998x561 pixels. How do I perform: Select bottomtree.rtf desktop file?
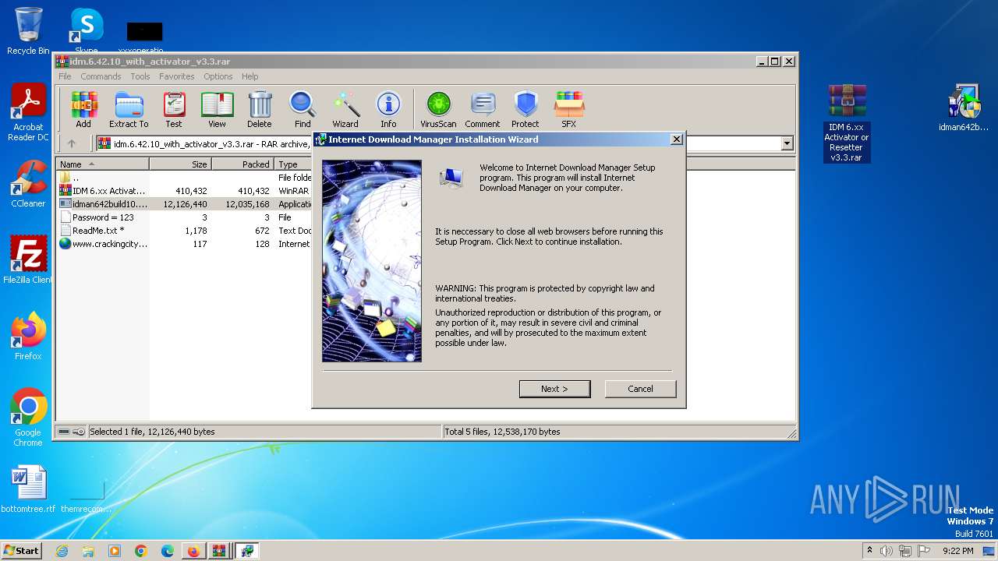pyautogui.click(x=28, y=489)
